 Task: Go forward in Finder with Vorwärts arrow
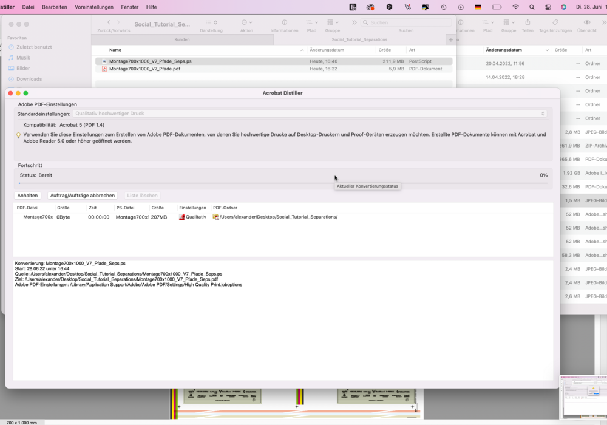[118, 22]
